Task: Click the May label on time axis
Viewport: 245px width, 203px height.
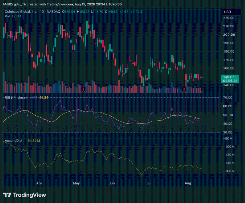Action: tap(76, 183)
